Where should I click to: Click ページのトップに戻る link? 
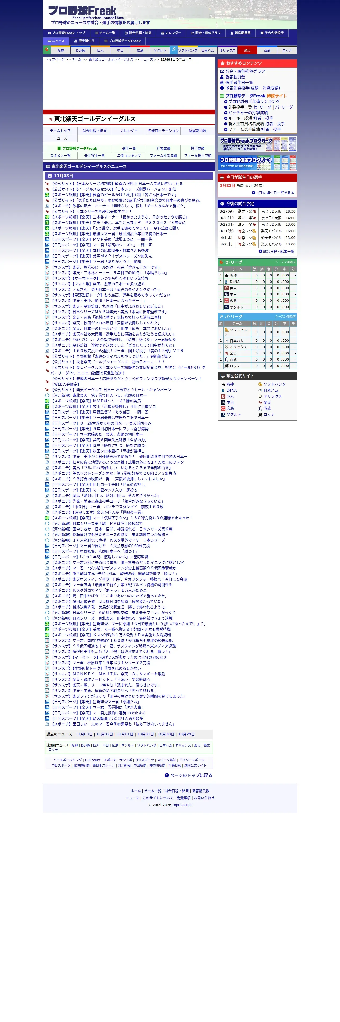point(191,775)
